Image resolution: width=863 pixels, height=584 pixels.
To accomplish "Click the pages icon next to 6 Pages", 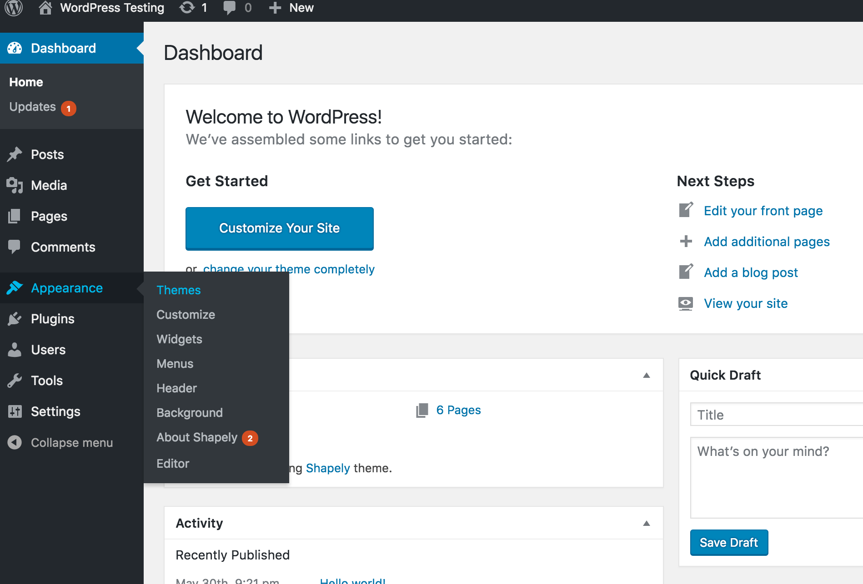I will 422,410.
